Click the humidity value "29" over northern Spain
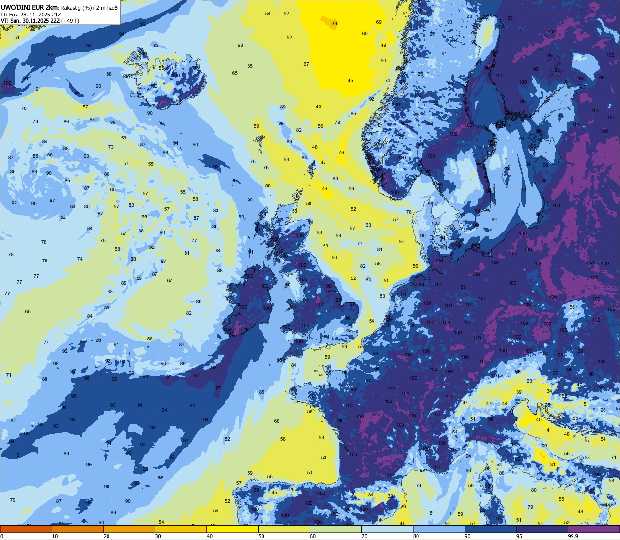Viewport: 620px width, 540px height. [292, 490]
